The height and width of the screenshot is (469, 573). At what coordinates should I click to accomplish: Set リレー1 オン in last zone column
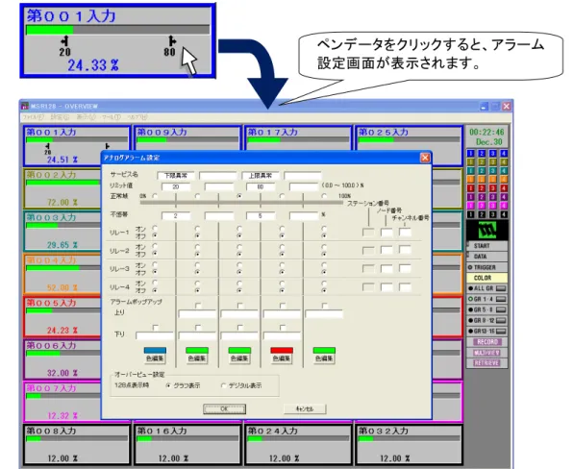(x=324, y=229)
